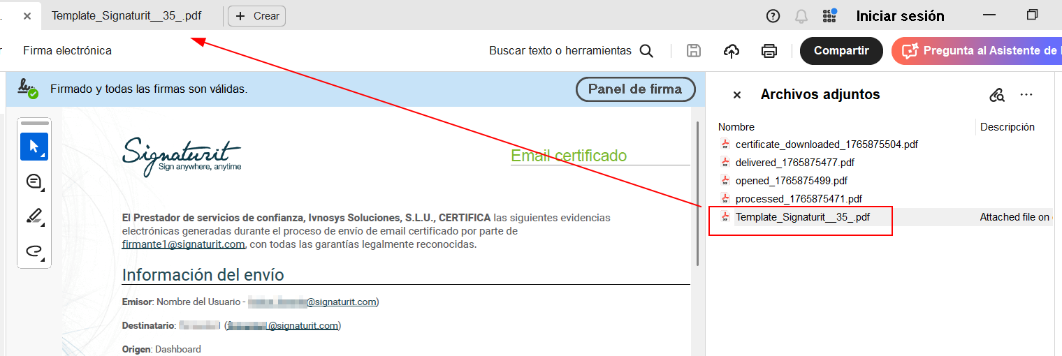
Task: Click the print document icon
Action: pyautogui.click(x=769, y=51)
